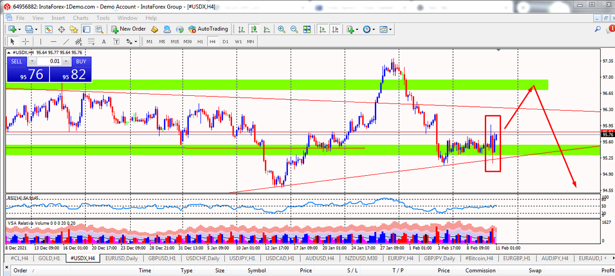Switch to the EURUSD,Daily chart tab
This screenshot has width=615, height=276.
[121, 258]
